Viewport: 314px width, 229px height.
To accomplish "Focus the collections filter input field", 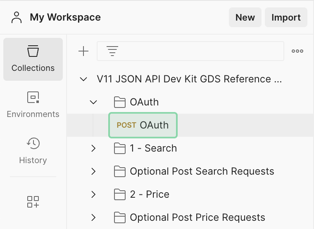I will (x=190, y=51).
